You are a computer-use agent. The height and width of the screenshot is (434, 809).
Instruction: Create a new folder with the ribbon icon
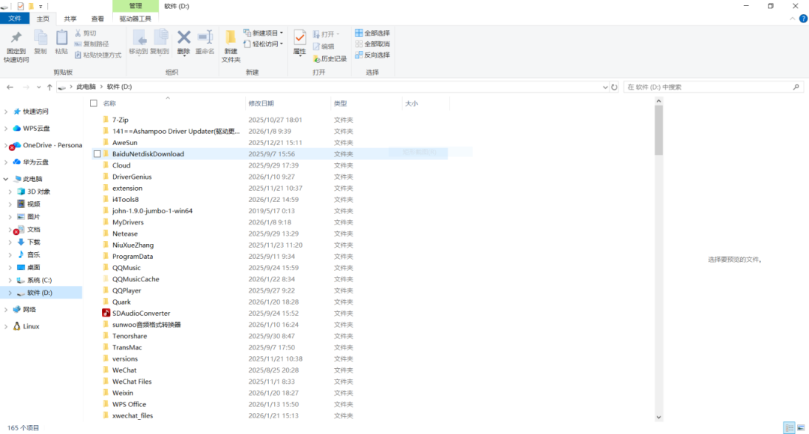point(231,37)
